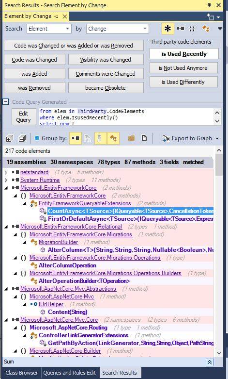The image size is (228, 379).
Task: Select the AlterColumn<T> method row
Action: point(130,250)
